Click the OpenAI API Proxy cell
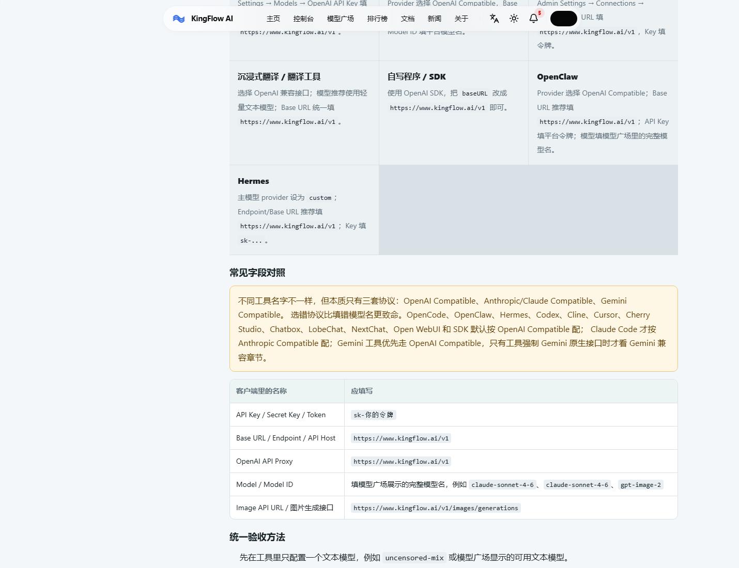 point(287,461)
